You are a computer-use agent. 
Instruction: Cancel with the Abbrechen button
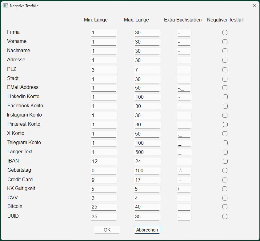pyautogui.click(x=147, y=230)
